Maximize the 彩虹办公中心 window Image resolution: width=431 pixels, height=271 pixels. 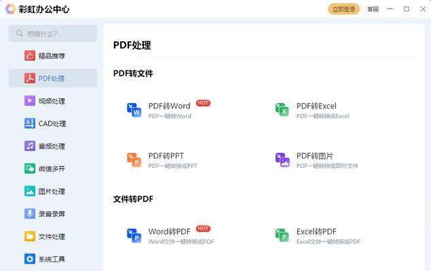click(x=407, y=9)
